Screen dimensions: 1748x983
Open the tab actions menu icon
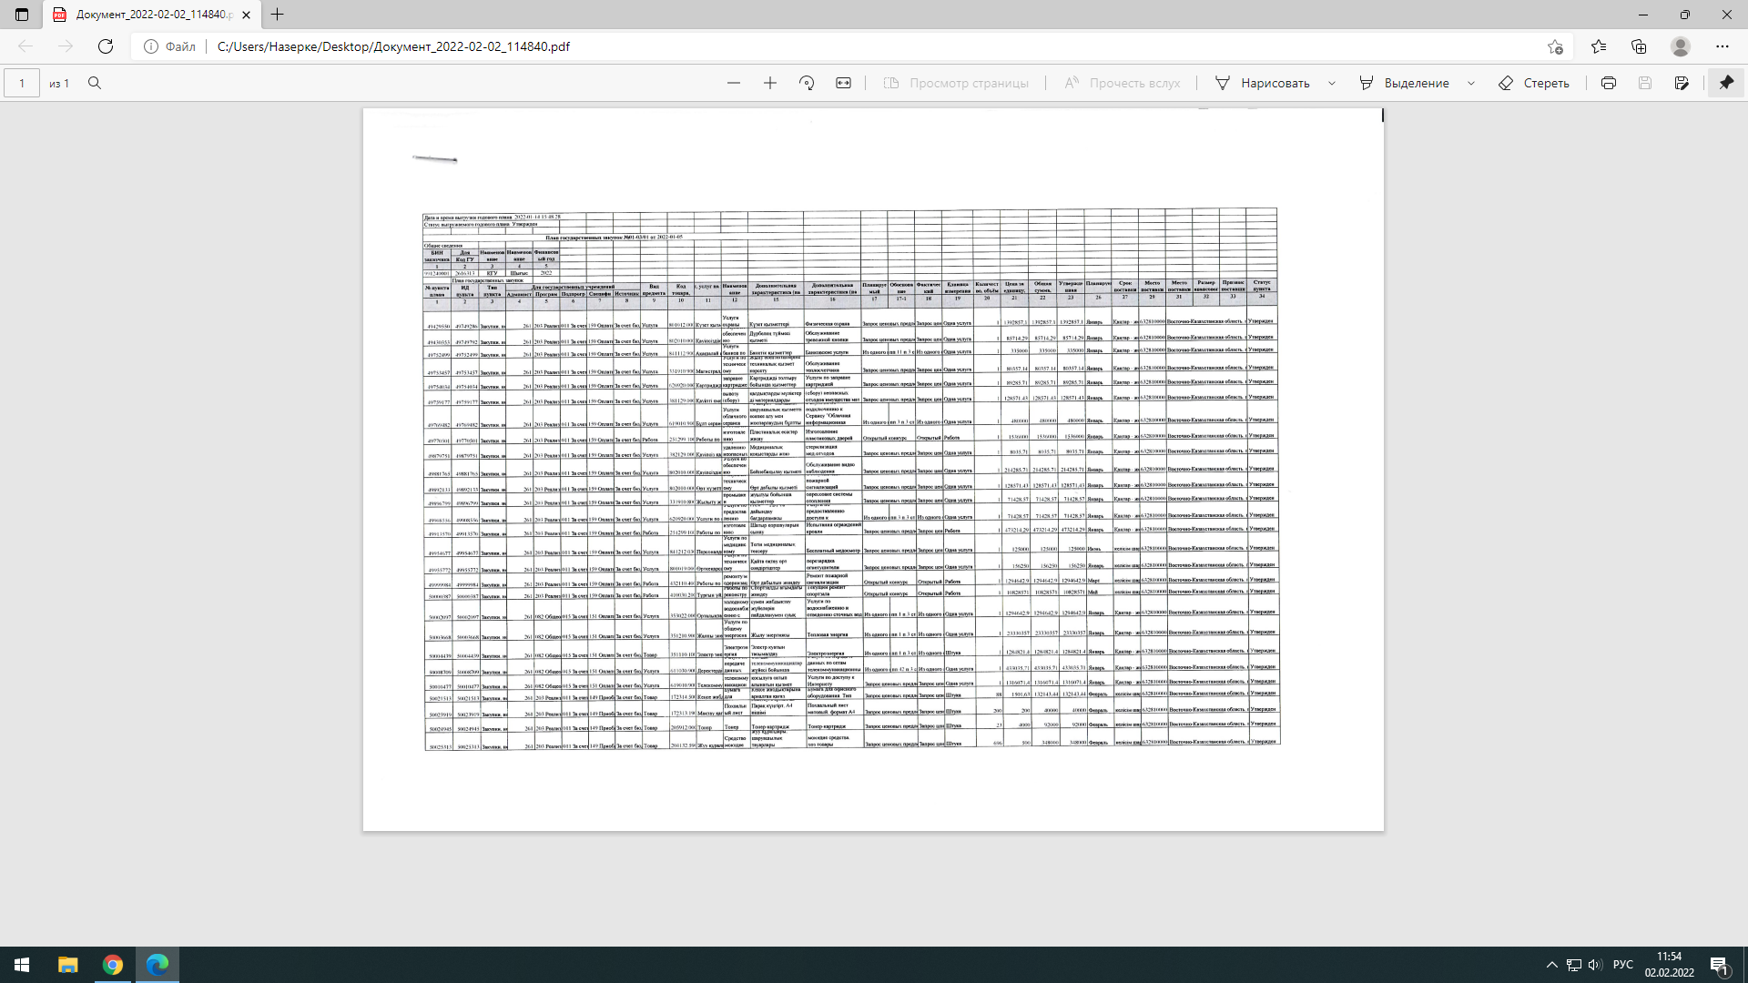[22, 15]
